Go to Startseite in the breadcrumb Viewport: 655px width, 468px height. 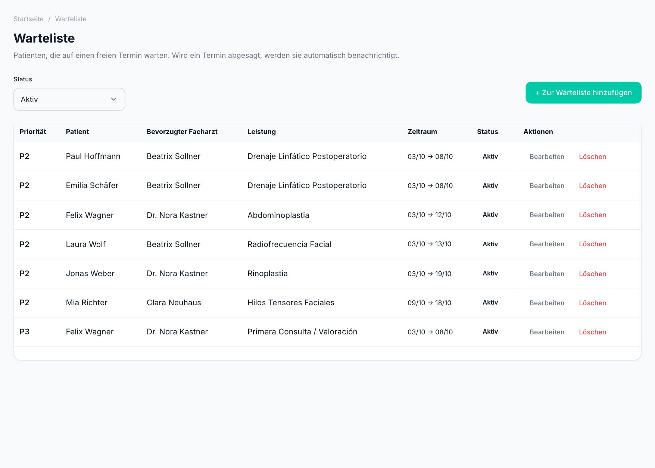28,19
